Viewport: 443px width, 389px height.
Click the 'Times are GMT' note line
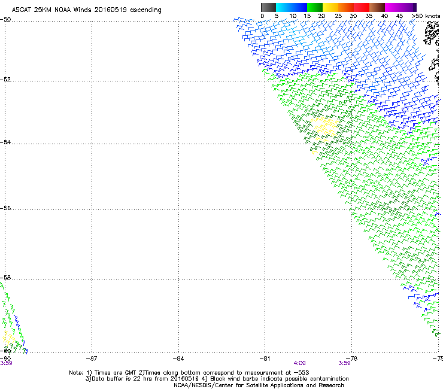pyautogui.click(x=189, y=373)
